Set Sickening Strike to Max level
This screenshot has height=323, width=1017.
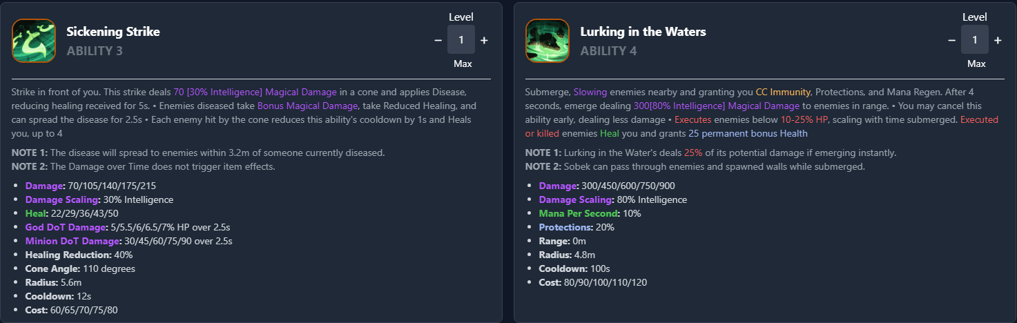[462, 63]
